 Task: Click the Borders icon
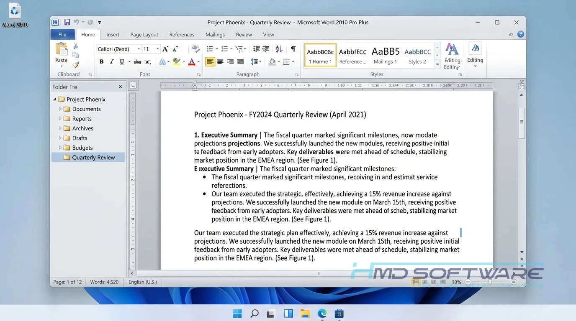[286, 62]
